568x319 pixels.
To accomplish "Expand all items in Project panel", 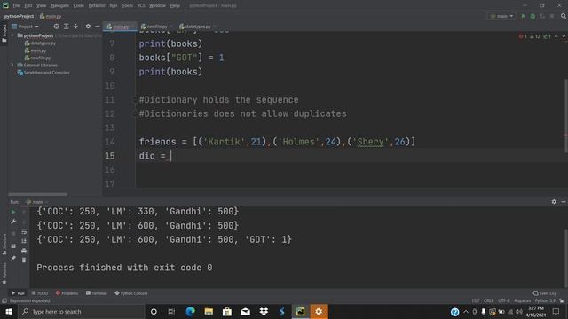I will point(66,27).
